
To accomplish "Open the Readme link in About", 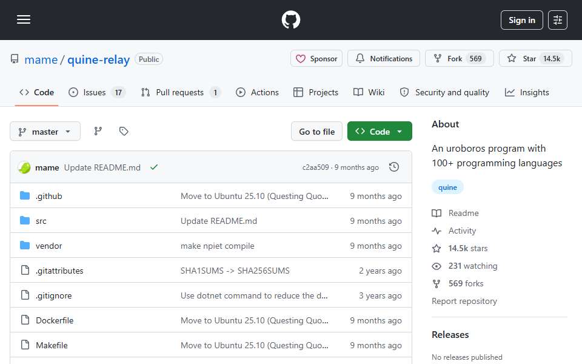I will click(455, 213).
